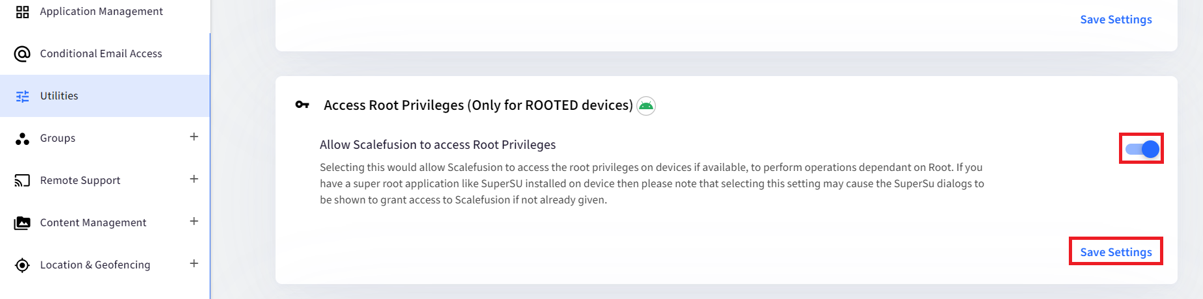Click the Conditional Email Access @ icon
1203x299 pixels.
(x=22, y=54)
